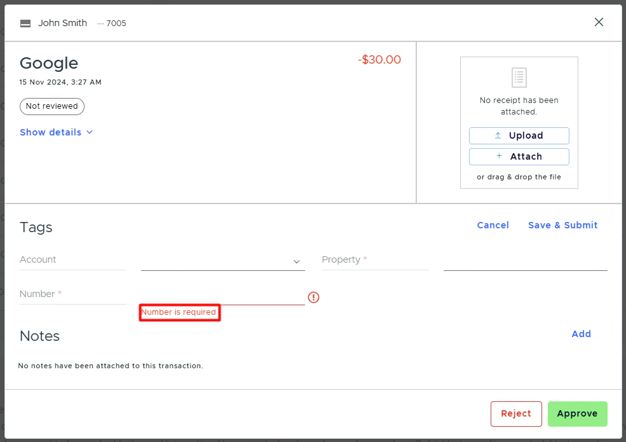Collapse the Show details chevron
Viewport: 626px width, 442px height.
[x=90, y=132]
